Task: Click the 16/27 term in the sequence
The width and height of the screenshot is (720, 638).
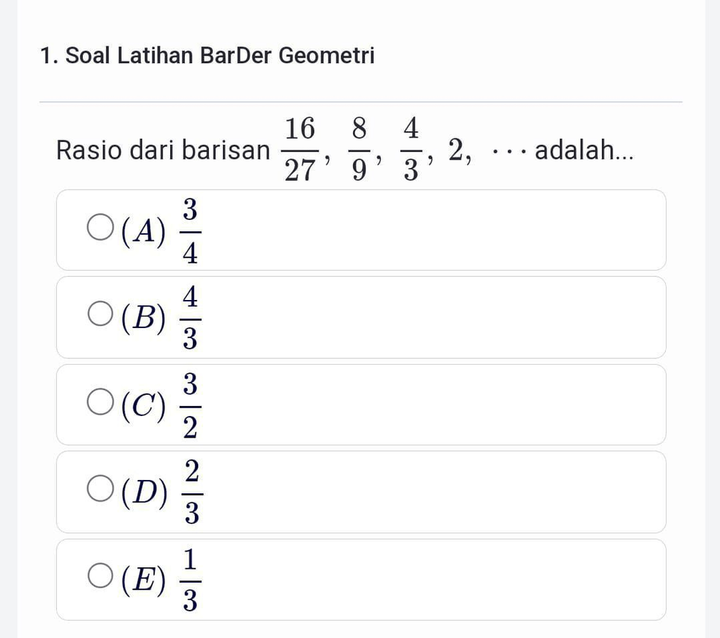Action: click(300, 150)
